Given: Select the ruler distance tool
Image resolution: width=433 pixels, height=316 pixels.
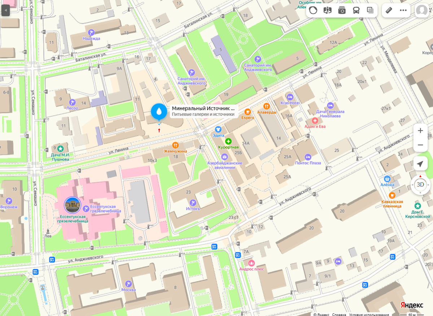Looking at the screenshot, I should pos(389,10).
